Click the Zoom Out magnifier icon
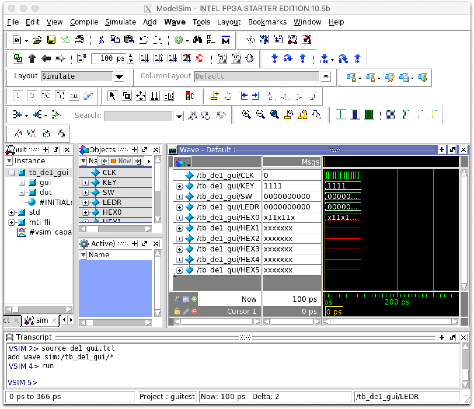 (260, 115)
